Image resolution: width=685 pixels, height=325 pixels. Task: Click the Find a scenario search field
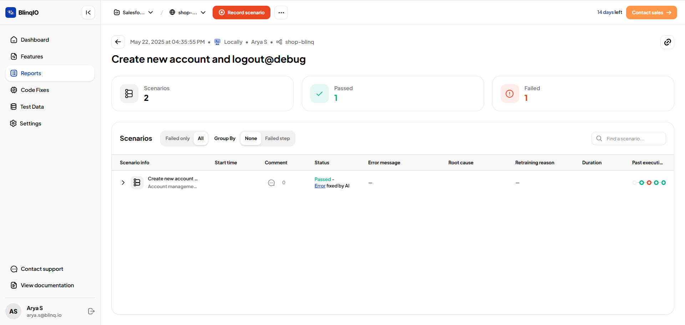629,139
